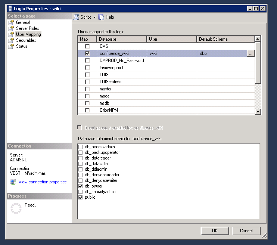
Task: Open the Server Roles page
Action: (27, 28)
